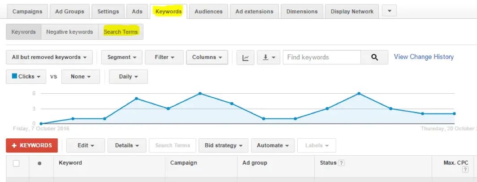Click the Max. CPC help icon
This screenshot has height=182, width=477.
465,170
